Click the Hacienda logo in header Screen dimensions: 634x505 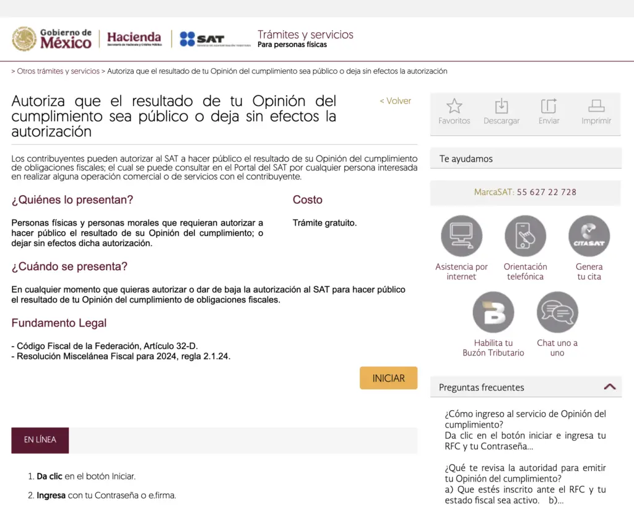pos(134,38)
